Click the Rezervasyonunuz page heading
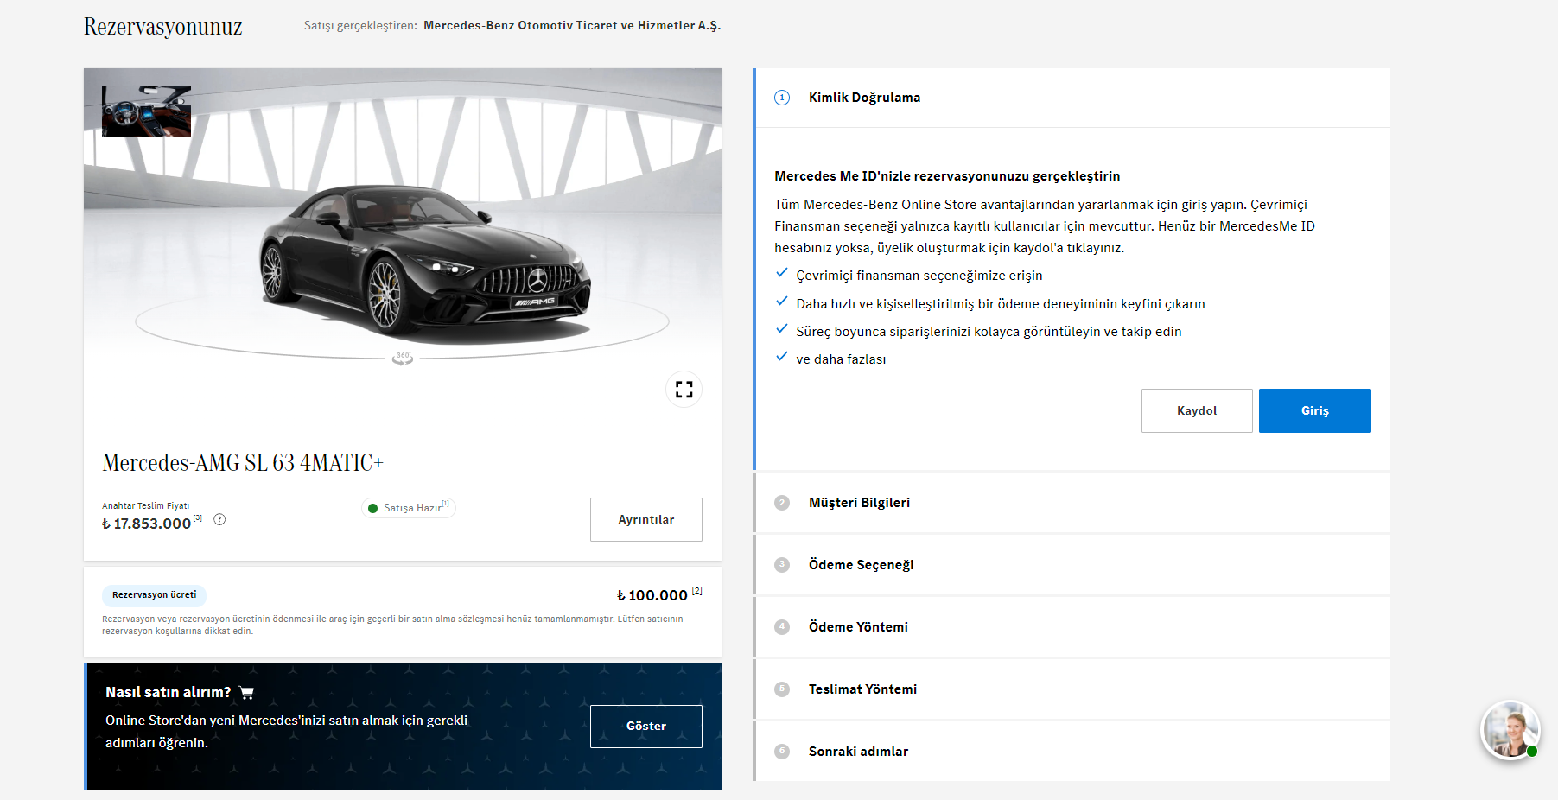 click(x=162, y=27)
